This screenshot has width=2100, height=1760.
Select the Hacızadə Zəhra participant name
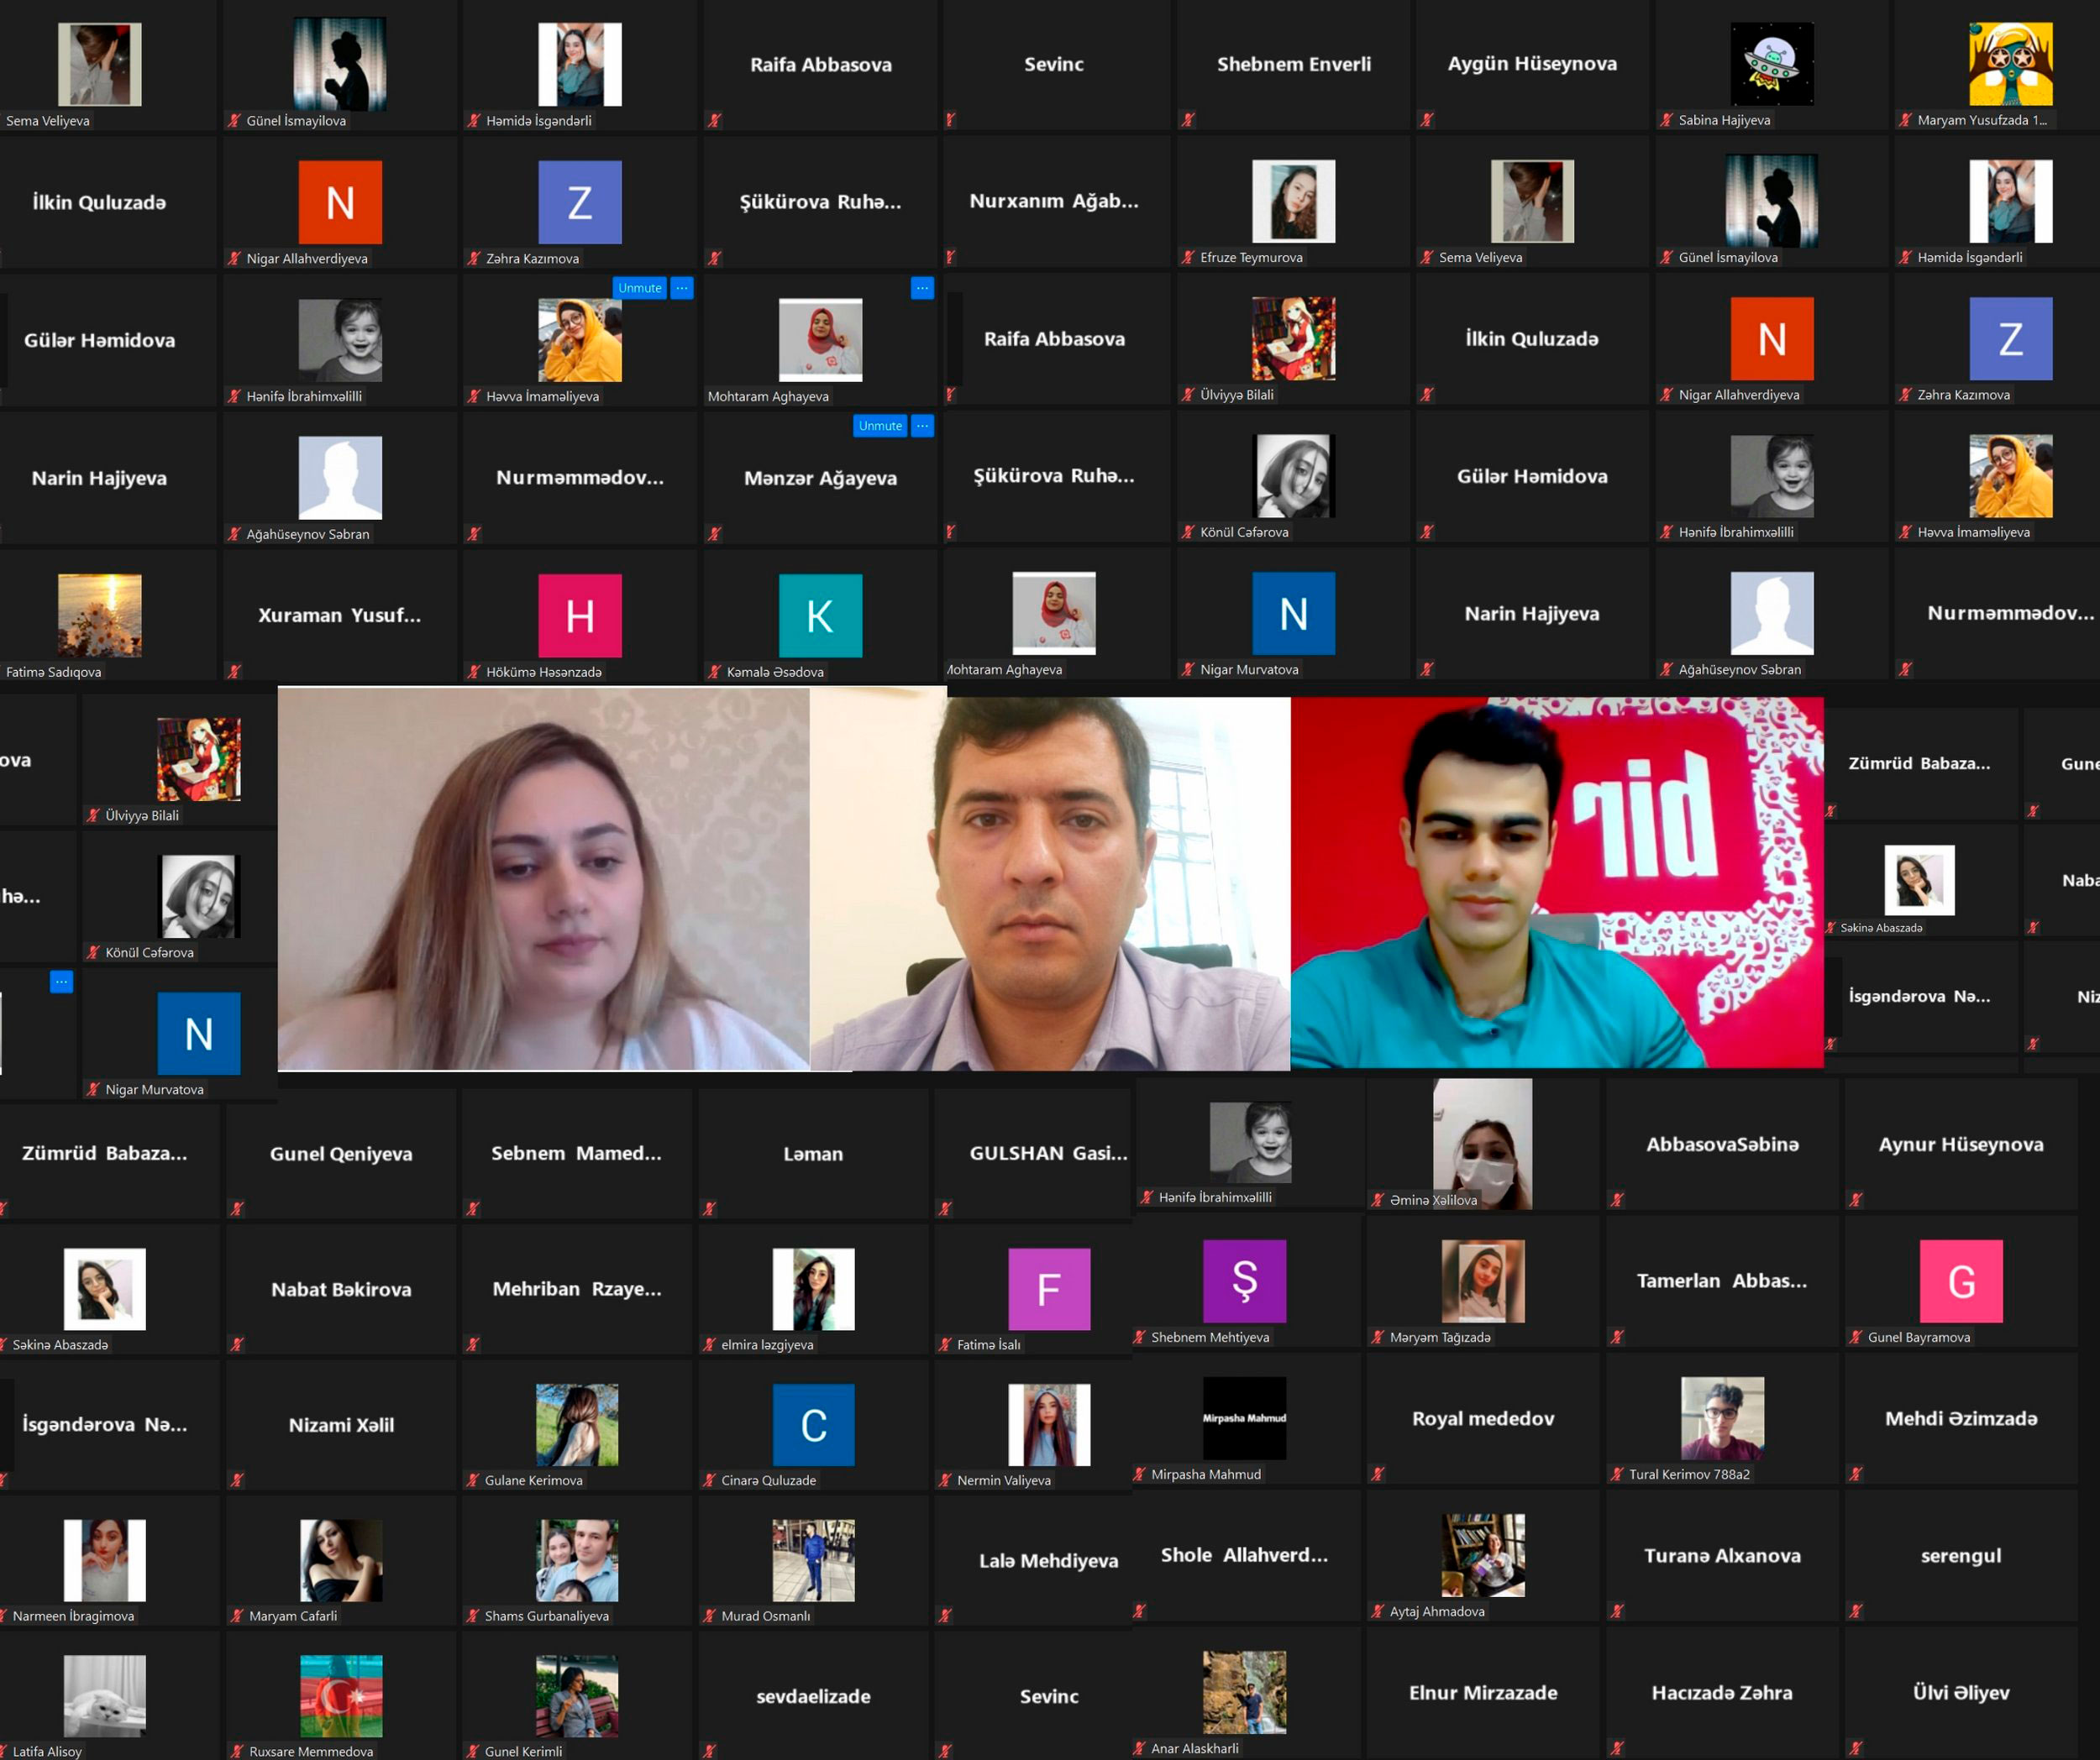click(1722, 1692)
